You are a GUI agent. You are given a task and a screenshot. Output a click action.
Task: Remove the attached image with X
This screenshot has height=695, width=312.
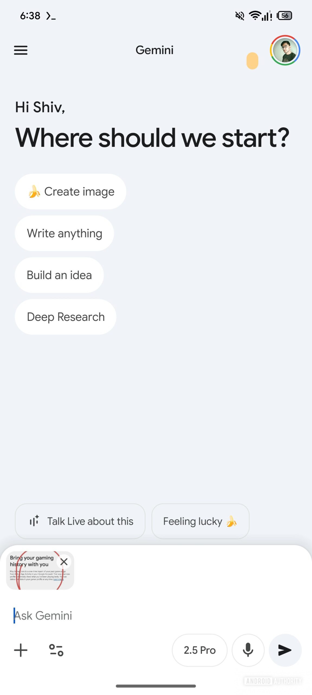[64, 562]
